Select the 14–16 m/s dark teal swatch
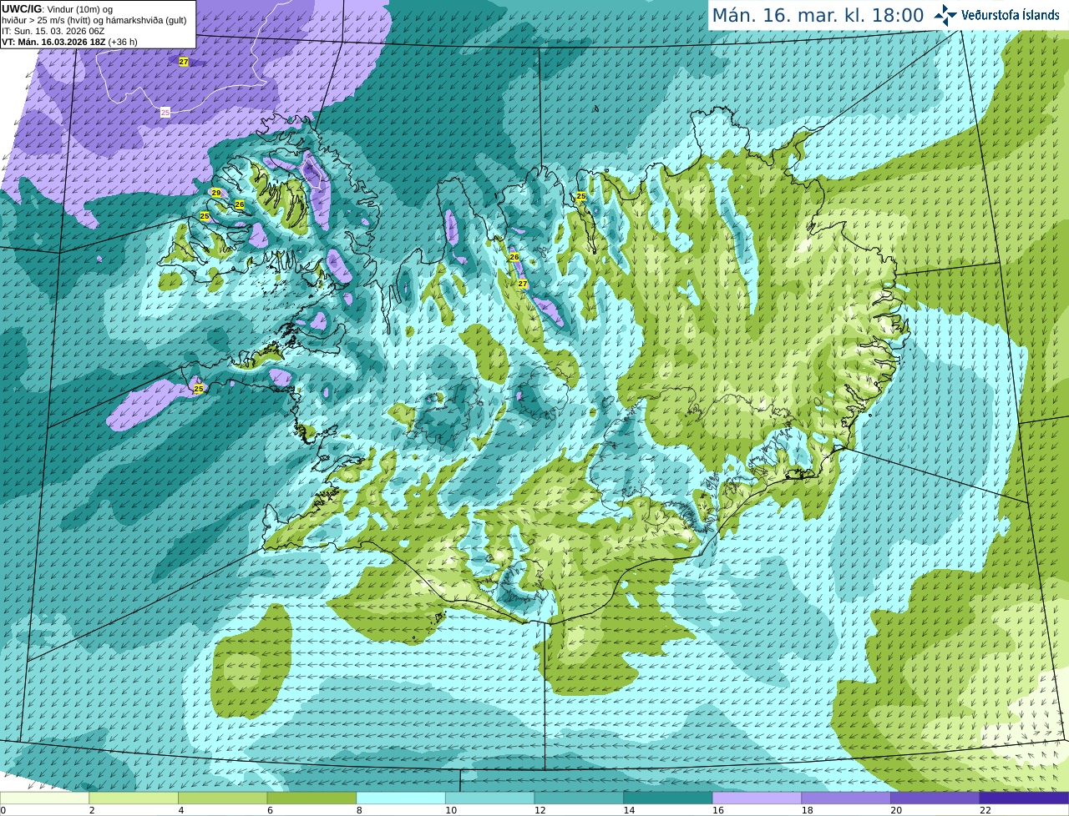The image size is (1069, 816). click(x=668, y=798)
